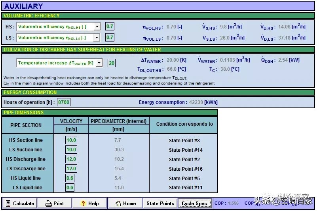Image resolution: width=319 pixels, height=211 pixels.
Task: Go to the Home page
Action: pyautogui.click(x=125, y=203)
